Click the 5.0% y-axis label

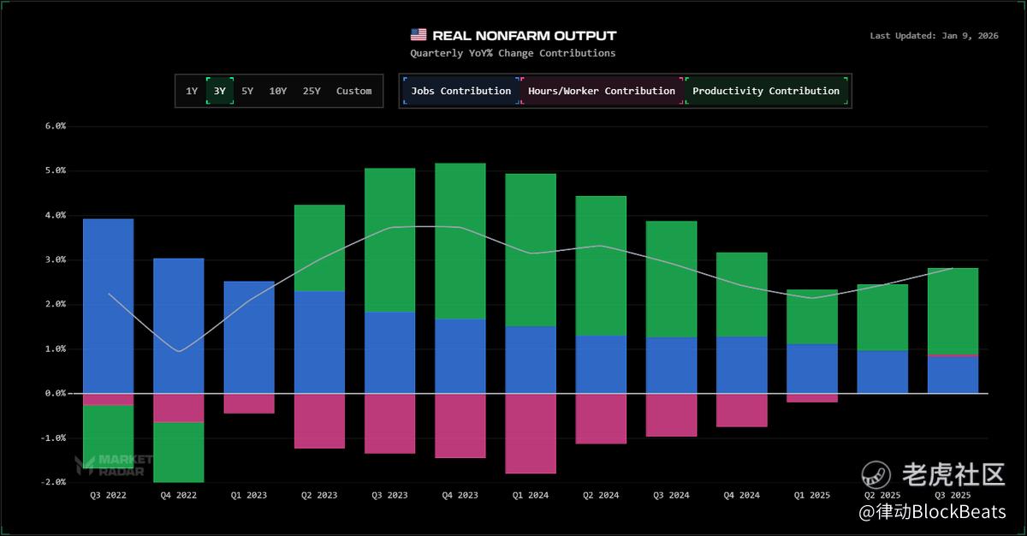coord(55,170)
